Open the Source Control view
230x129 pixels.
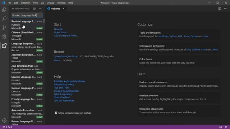[4, 28]
